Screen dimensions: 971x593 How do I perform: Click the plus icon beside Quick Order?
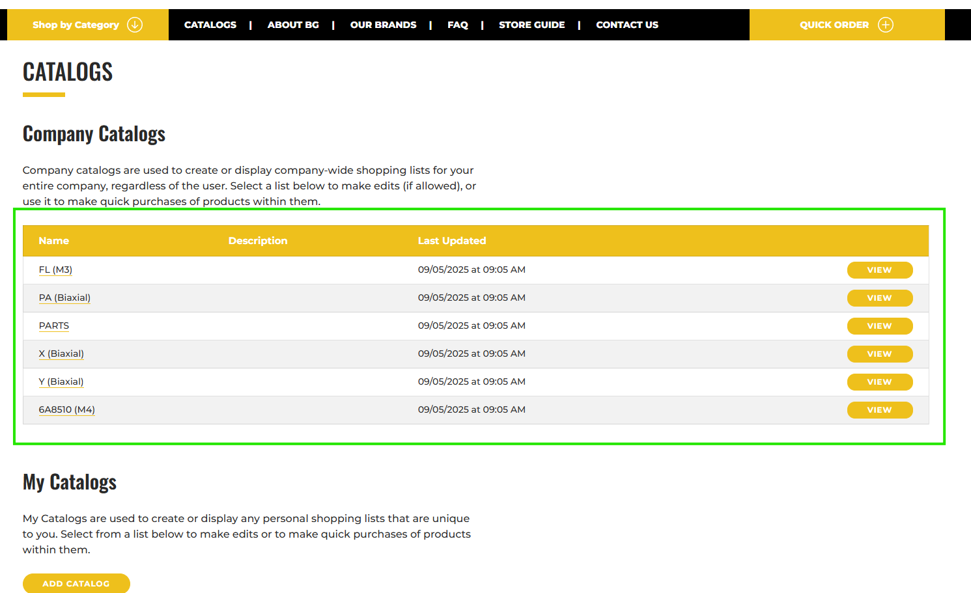[x=886, y=25]
